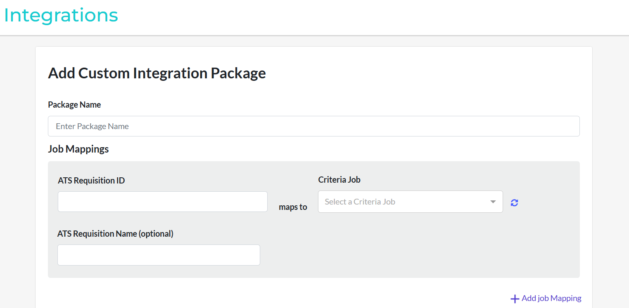The image size is (629, 308).
Task: Click the ATS Requisition Name (optional) label
Action: click(x=115, y=234)
